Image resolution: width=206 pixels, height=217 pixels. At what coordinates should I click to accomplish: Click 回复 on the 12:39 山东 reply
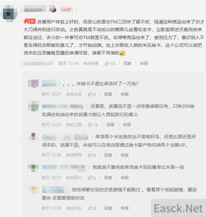[108, 208]
